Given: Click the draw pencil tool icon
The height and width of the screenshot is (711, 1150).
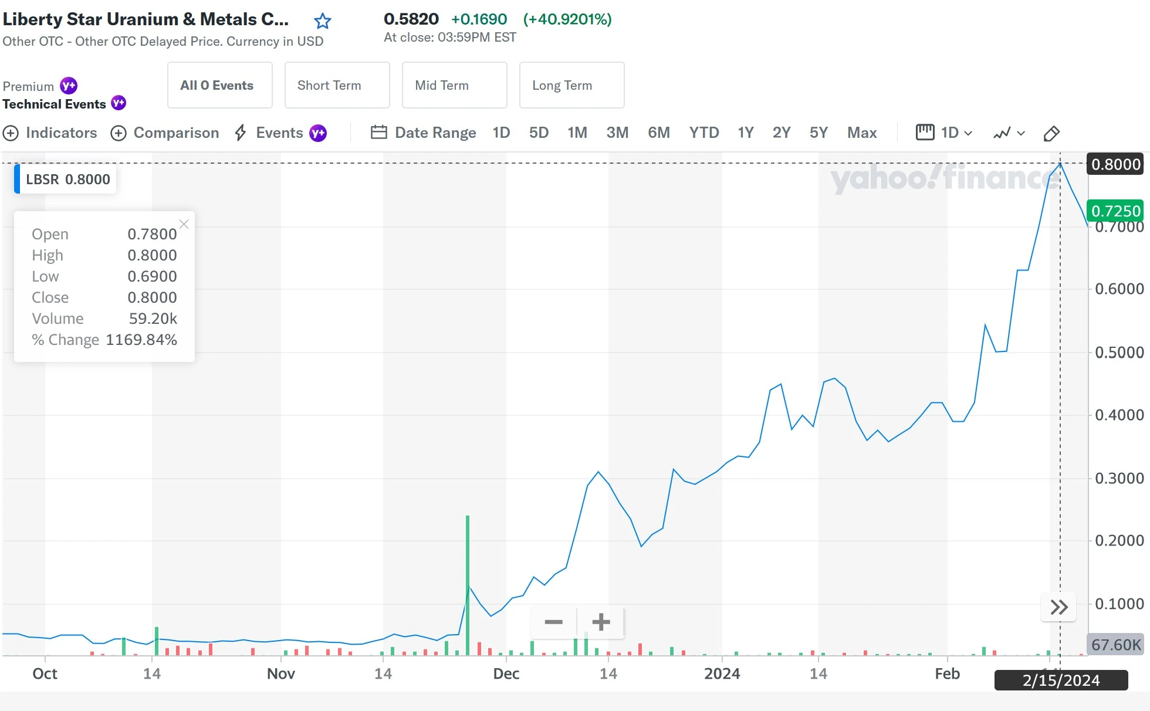Looking at the screenshot, I should [1051, 134].
